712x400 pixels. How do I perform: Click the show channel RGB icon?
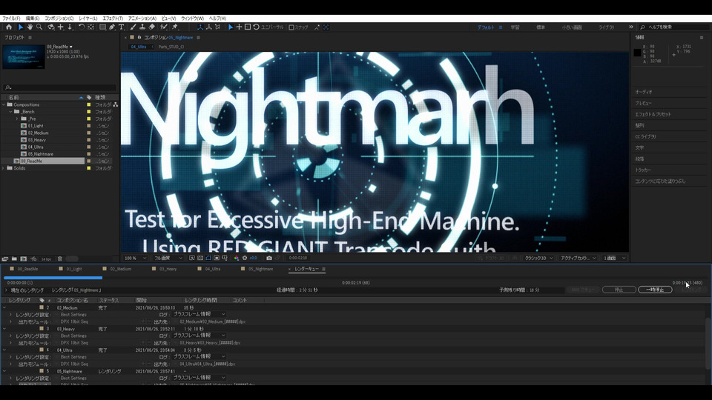click(237, 258)
